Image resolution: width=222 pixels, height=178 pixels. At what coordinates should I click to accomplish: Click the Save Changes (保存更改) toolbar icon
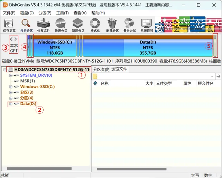coord(9,25)
